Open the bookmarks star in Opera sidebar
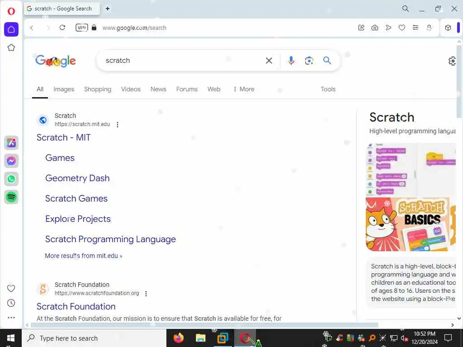The width and height of the screenshot is (463, 347). tap(11, 47)
